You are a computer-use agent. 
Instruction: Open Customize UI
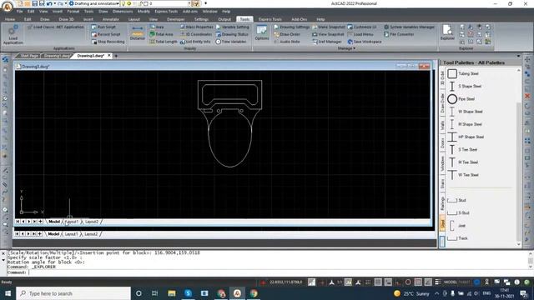[362, 27]
